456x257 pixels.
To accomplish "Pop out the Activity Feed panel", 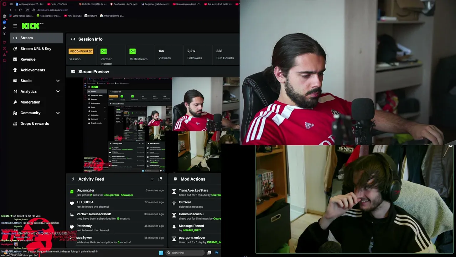I will (160, 179).
